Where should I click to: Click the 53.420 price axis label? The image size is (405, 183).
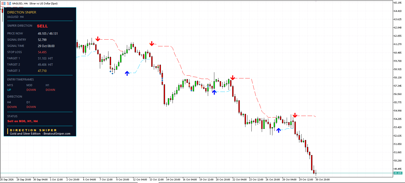pyautogui.click(x=398, y=127)
